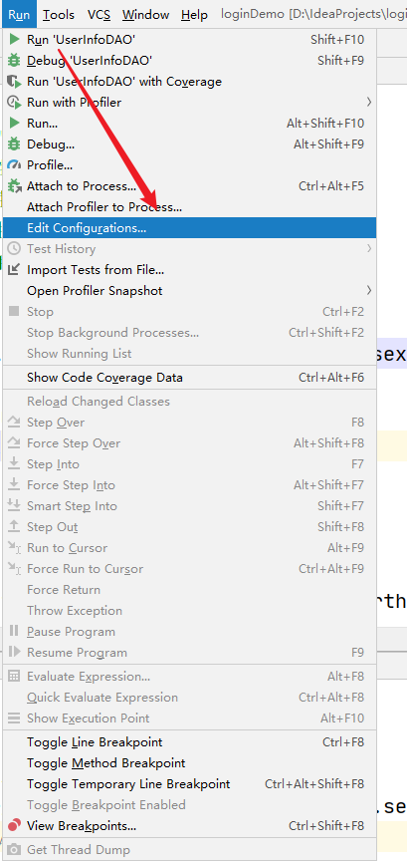
Task: Click the Attach to Process bug icon
Action: click(14, 185)
